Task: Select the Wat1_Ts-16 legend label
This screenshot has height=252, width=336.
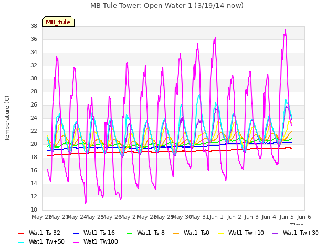Action: 99,233
